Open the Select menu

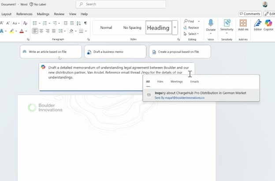(x=191, y=34)
